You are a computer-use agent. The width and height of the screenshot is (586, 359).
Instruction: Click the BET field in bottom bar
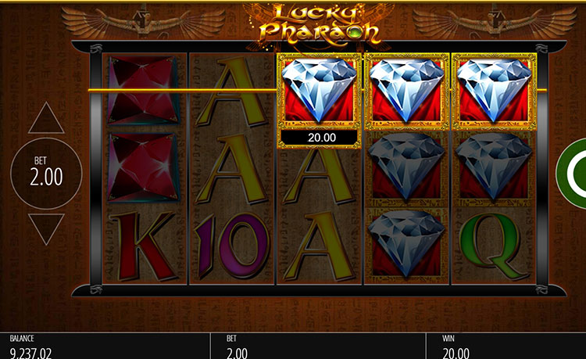coord(319,346)
